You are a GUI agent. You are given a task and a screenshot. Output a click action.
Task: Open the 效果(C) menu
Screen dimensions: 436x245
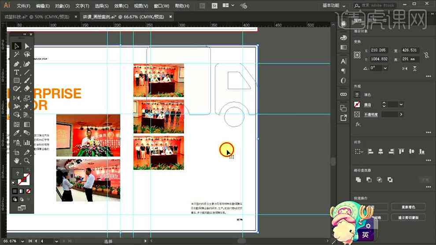point(121,6)
